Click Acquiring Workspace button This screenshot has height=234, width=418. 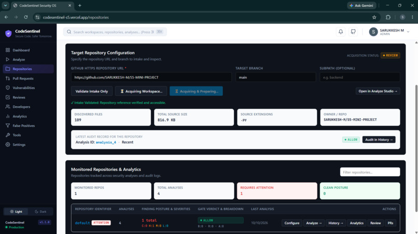click(x=141, y=91)
